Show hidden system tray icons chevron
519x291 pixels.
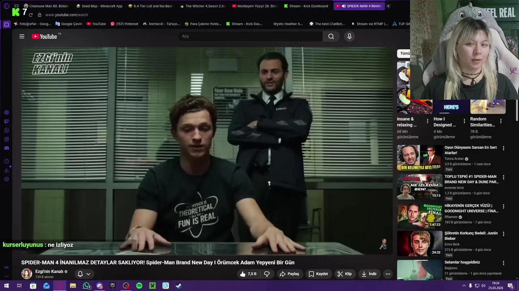click(x=464, y=286)
